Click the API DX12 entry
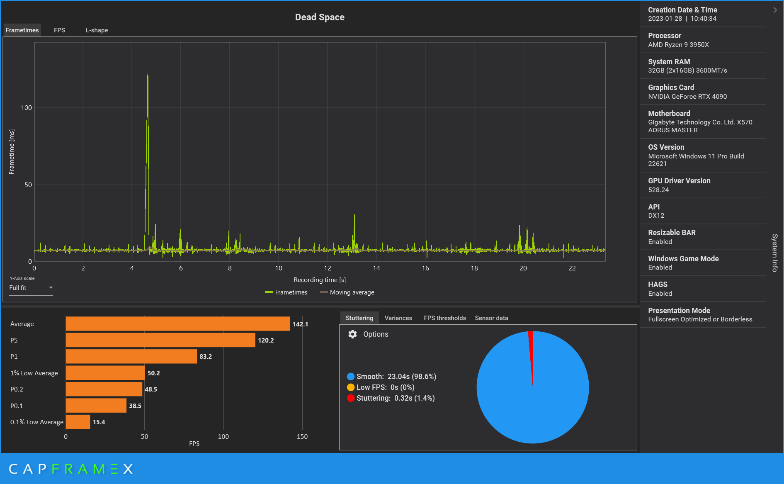784x484 pixels. tap(656, 211)
